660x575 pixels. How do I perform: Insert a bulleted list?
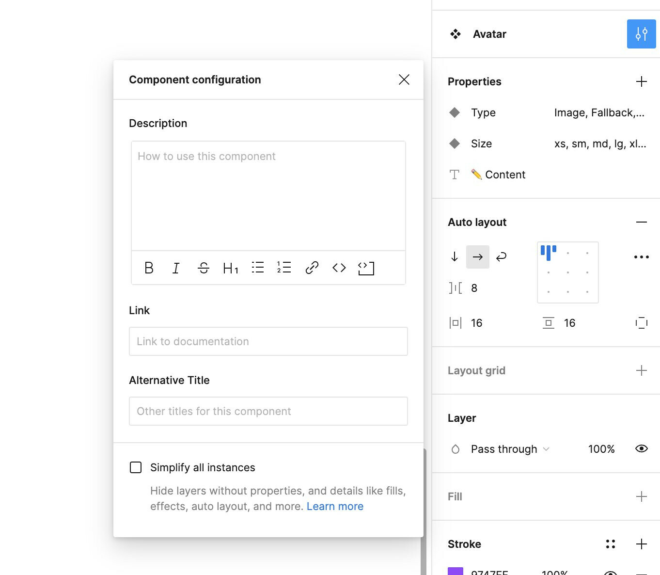pos(258,267)
